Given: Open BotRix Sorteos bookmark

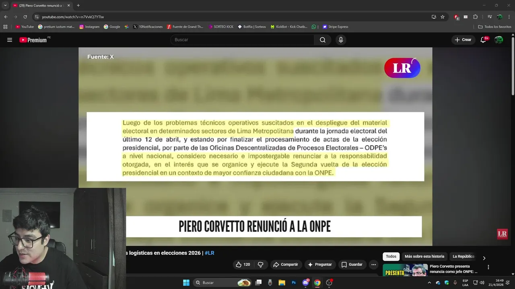Looking at the screenshot, I should pyautogui.click(x=252, y=27).
